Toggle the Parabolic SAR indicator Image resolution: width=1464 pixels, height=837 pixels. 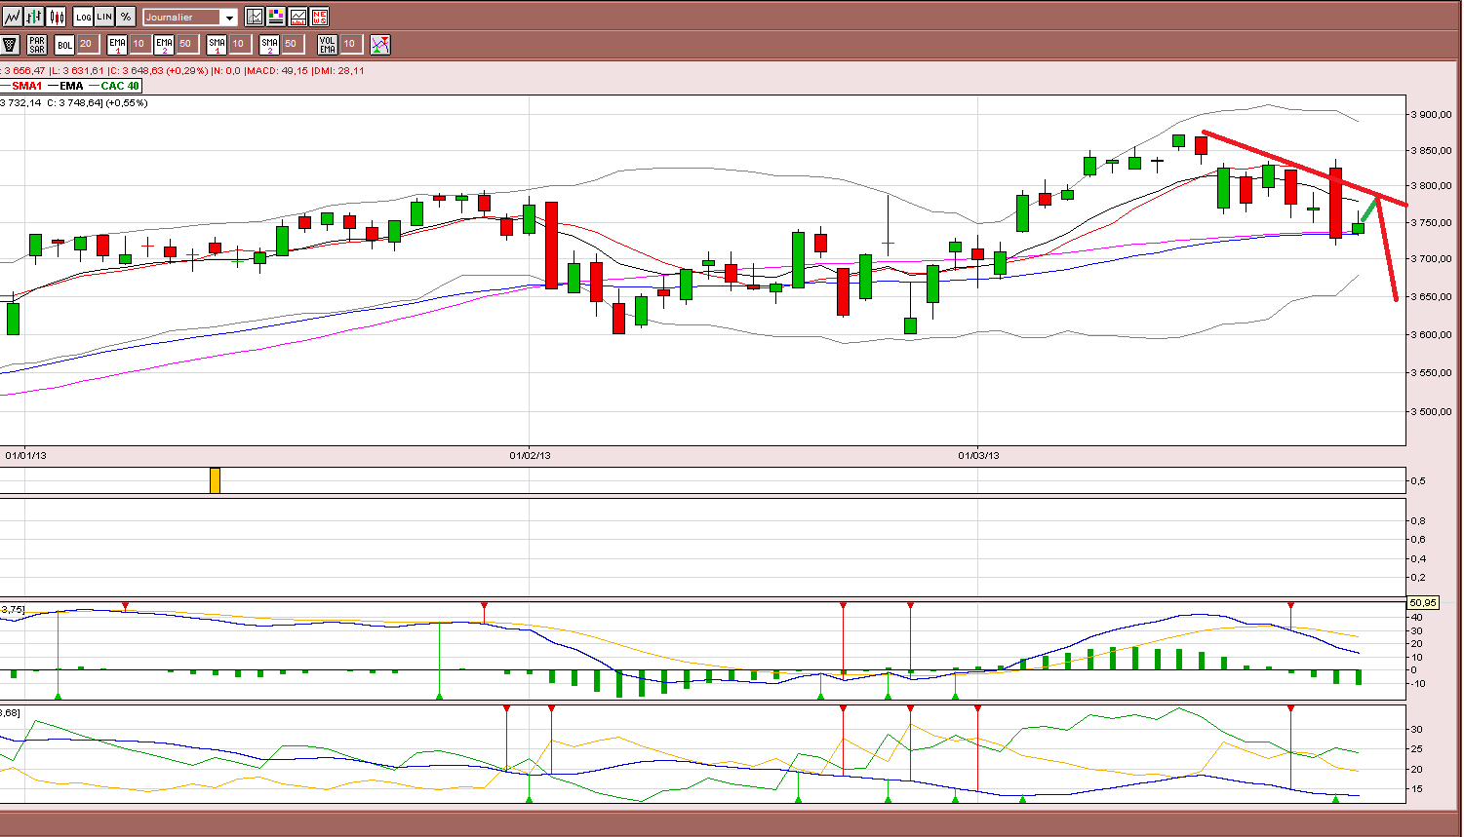(x=37, y=44)
